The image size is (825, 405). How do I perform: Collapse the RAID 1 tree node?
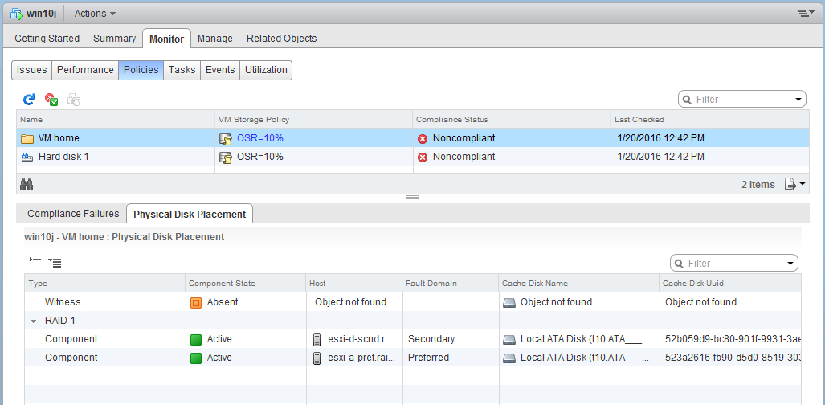pos(34,321)
